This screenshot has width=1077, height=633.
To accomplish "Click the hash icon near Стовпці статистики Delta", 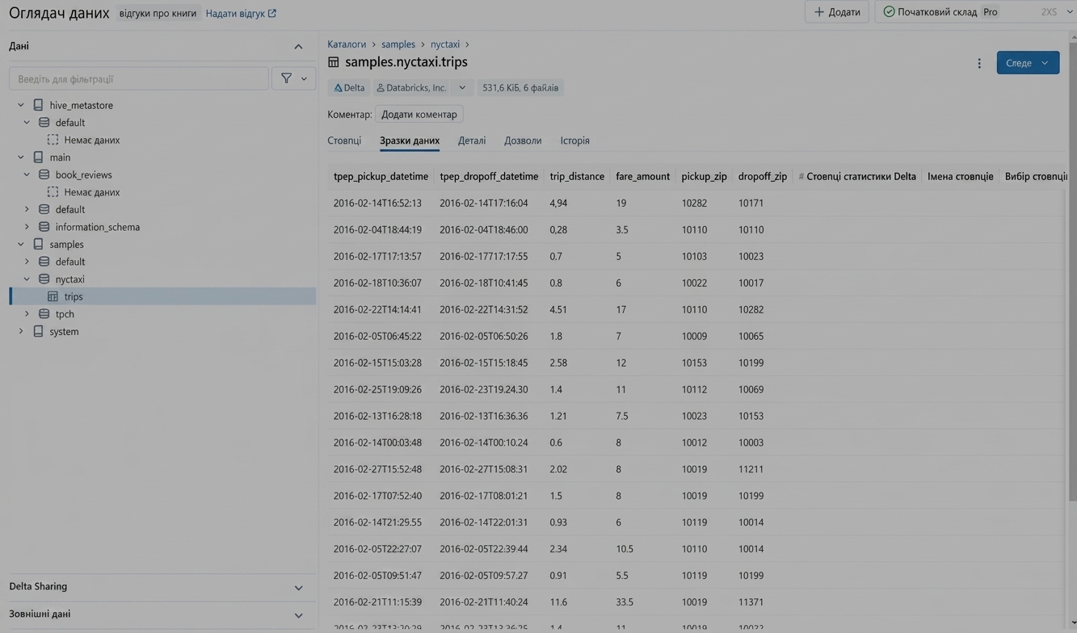I will click(801, 176).
